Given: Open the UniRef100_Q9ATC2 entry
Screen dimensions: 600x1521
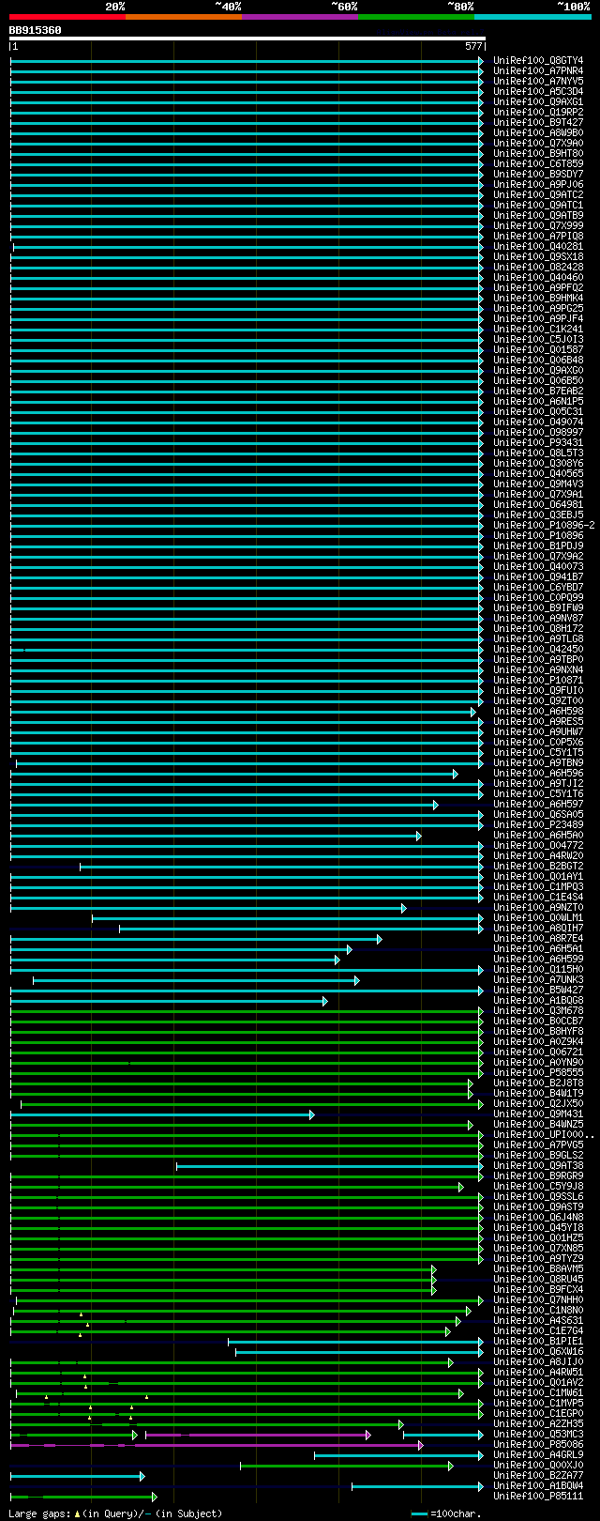Looking at the screenshot, I should [x=538, y=195].
